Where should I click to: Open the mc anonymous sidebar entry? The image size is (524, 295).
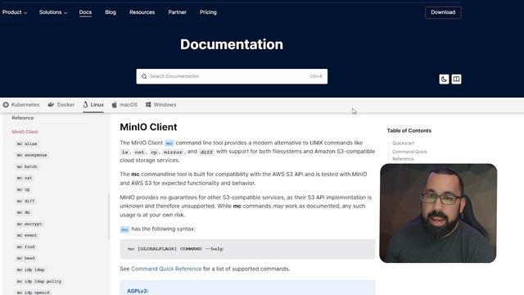[32, 155]
